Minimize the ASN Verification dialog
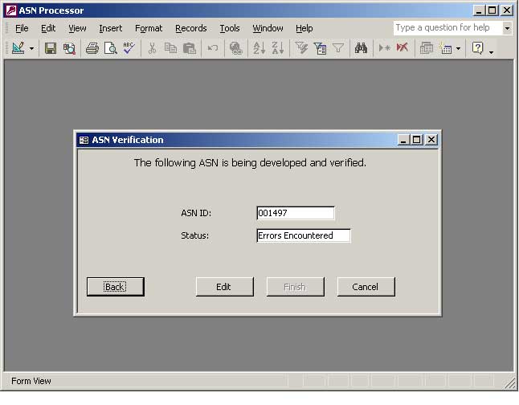Image resolution: width=519 pixels, height=405 pixels. coord(403,140)
